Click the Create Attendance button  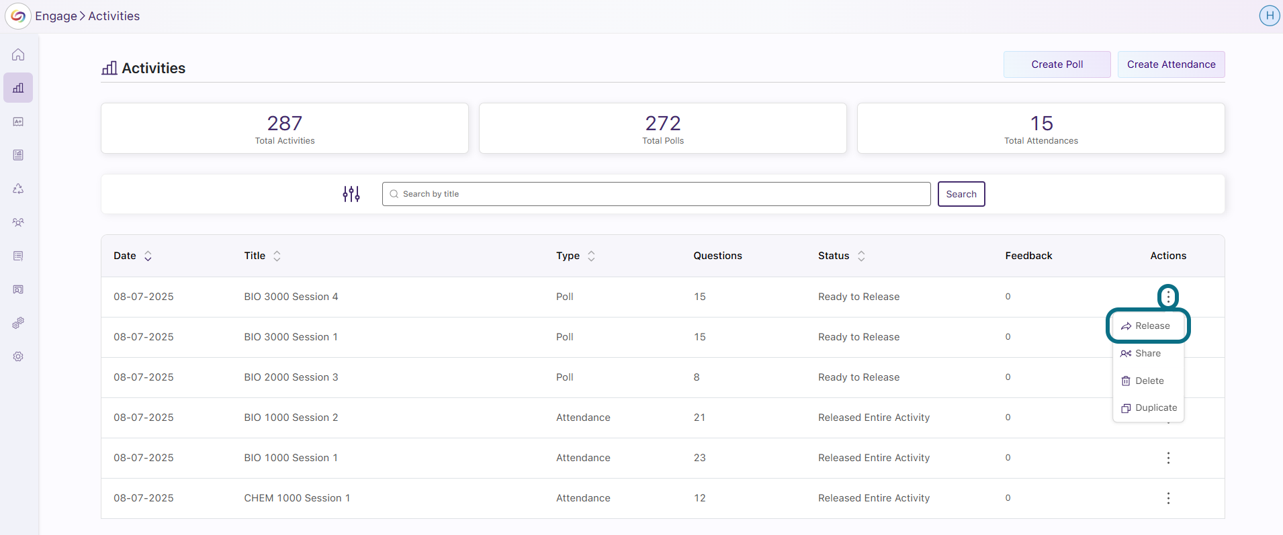(x=1171, y=64)
